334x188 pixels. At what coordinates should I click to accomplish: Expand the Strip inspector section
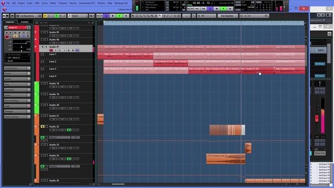(17, 85)
